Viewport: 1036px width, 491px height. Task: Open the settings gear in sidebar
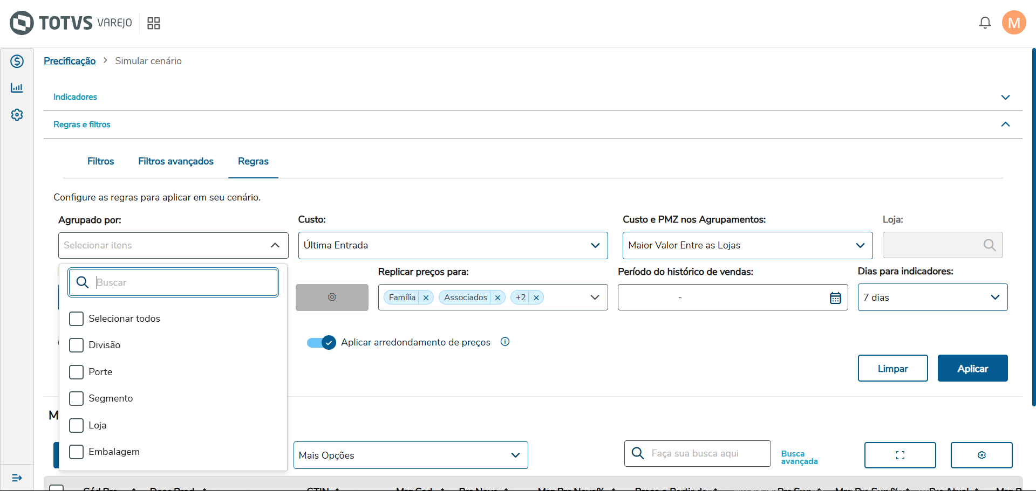click(17, 115)
